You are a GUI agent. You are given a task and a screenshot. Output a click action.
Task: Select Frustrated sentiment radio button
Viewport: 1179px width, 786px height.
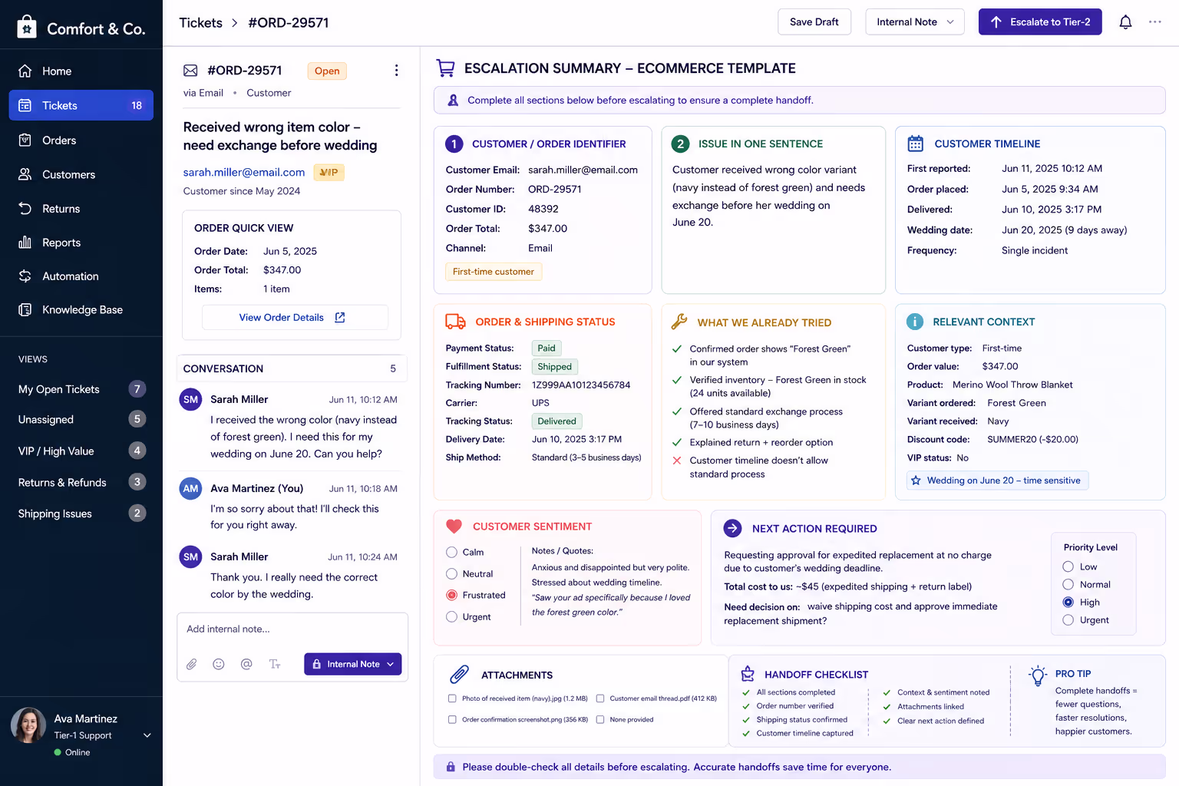coord(451,595)
